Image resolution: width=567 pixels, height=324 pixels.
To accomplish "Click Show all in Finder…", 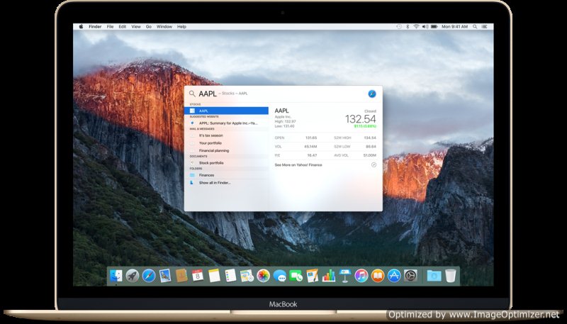I will (226, 183).
